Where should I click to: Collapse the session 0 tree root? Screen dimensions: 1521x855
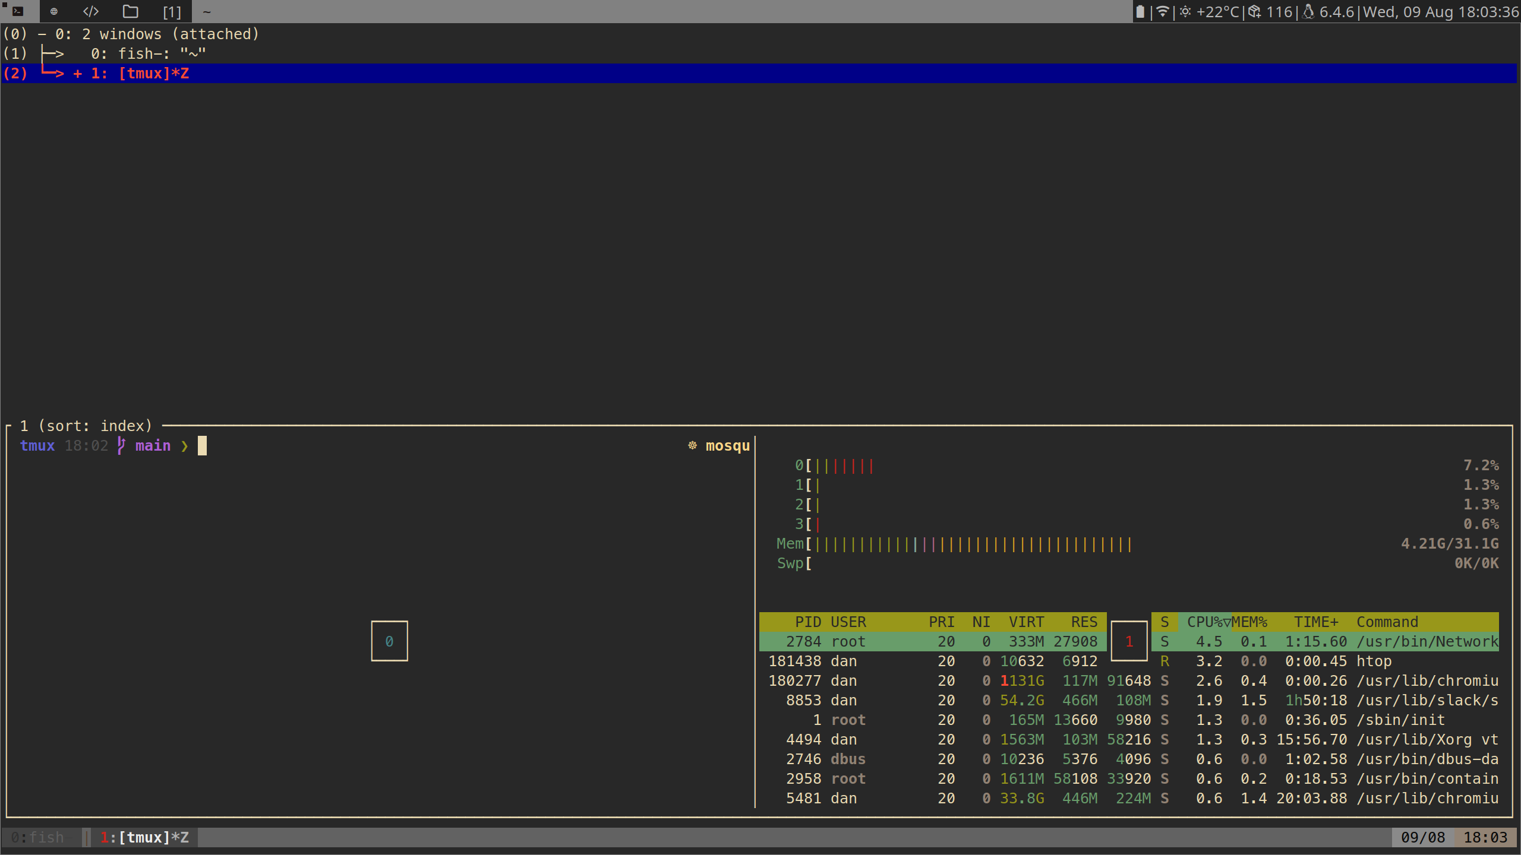pyautogui.click(x=42, y=34)
